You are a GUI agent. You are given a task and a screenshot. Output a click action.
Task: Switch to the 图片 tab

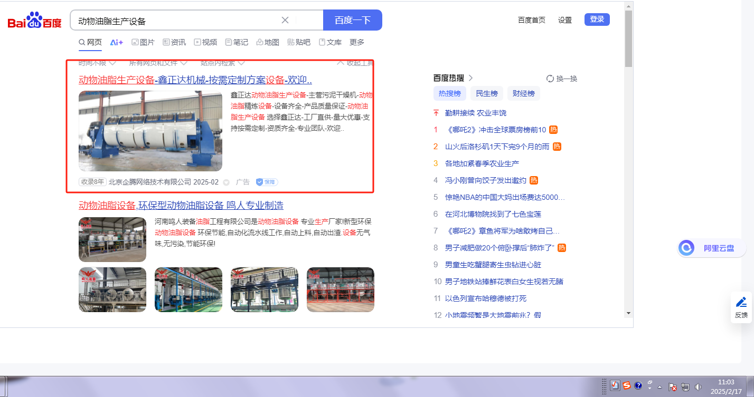[x=143, y=42]
